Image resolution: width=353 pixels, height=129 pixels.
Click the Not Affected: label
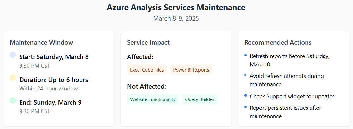(147, 86)
